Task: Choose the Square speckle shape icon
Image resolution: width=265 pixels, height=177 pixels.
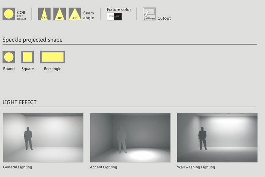Action: point(28,57)
